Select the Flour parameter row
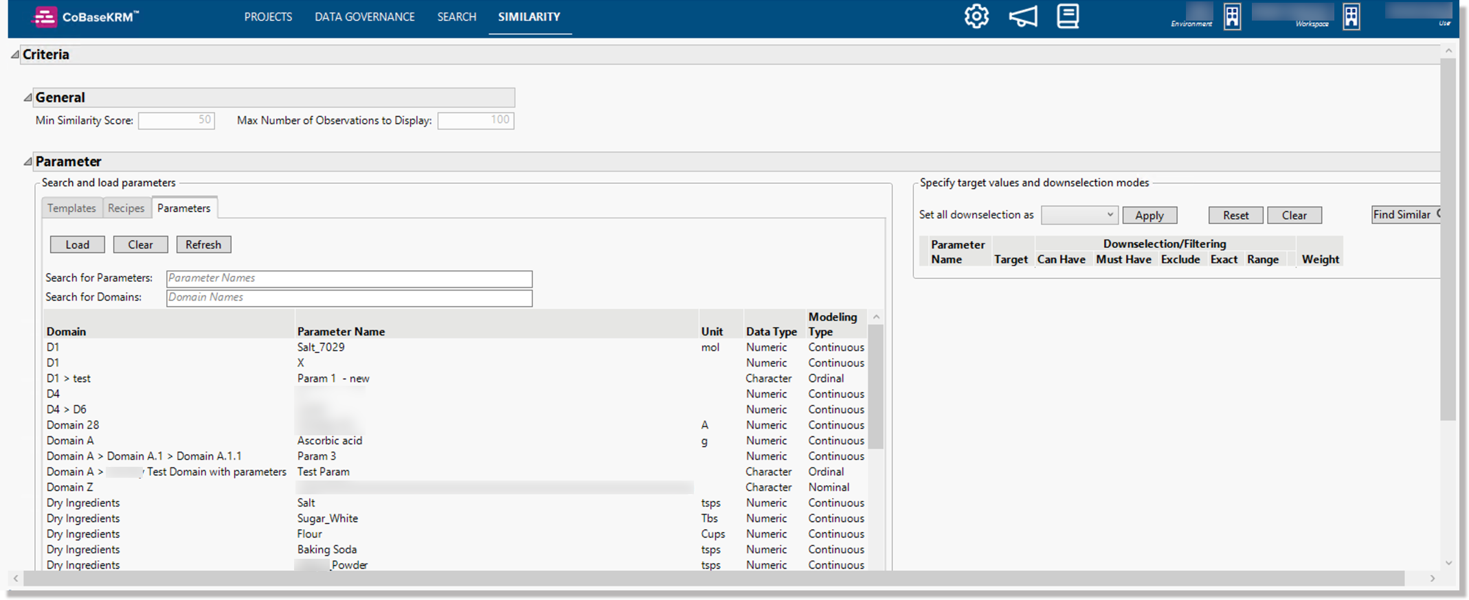Screen dimensions: 1469x600 (456, 534)
